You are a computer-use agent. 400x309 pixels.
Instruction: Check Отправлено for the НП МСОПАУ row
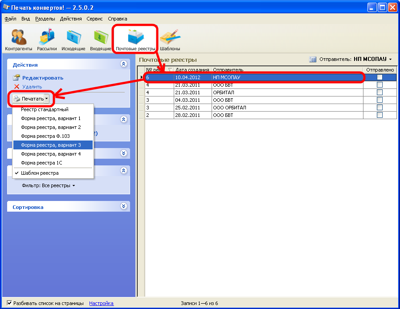pos(380,77)
